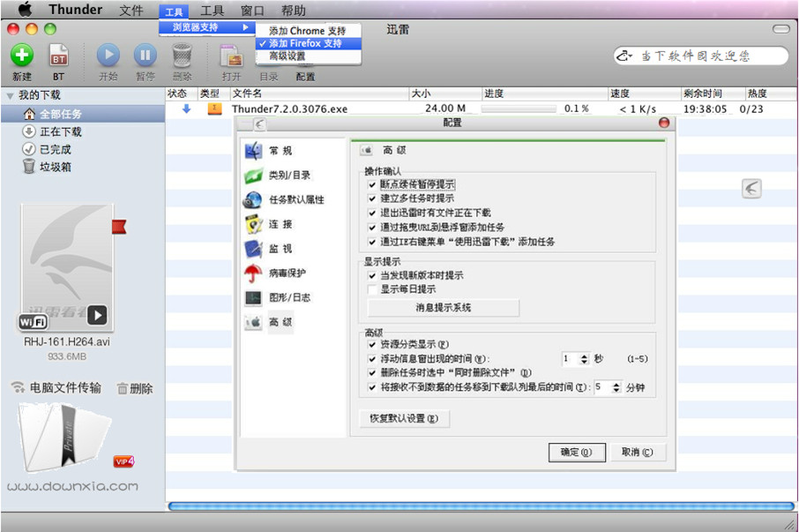This screenshot has width=799, height=532.
Task: Click the seconds value field
Action: click(x=571, y=359)
